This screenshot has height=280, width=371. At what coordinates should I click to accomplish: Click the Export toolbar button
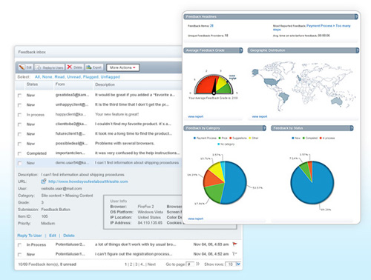click(93, 67)
